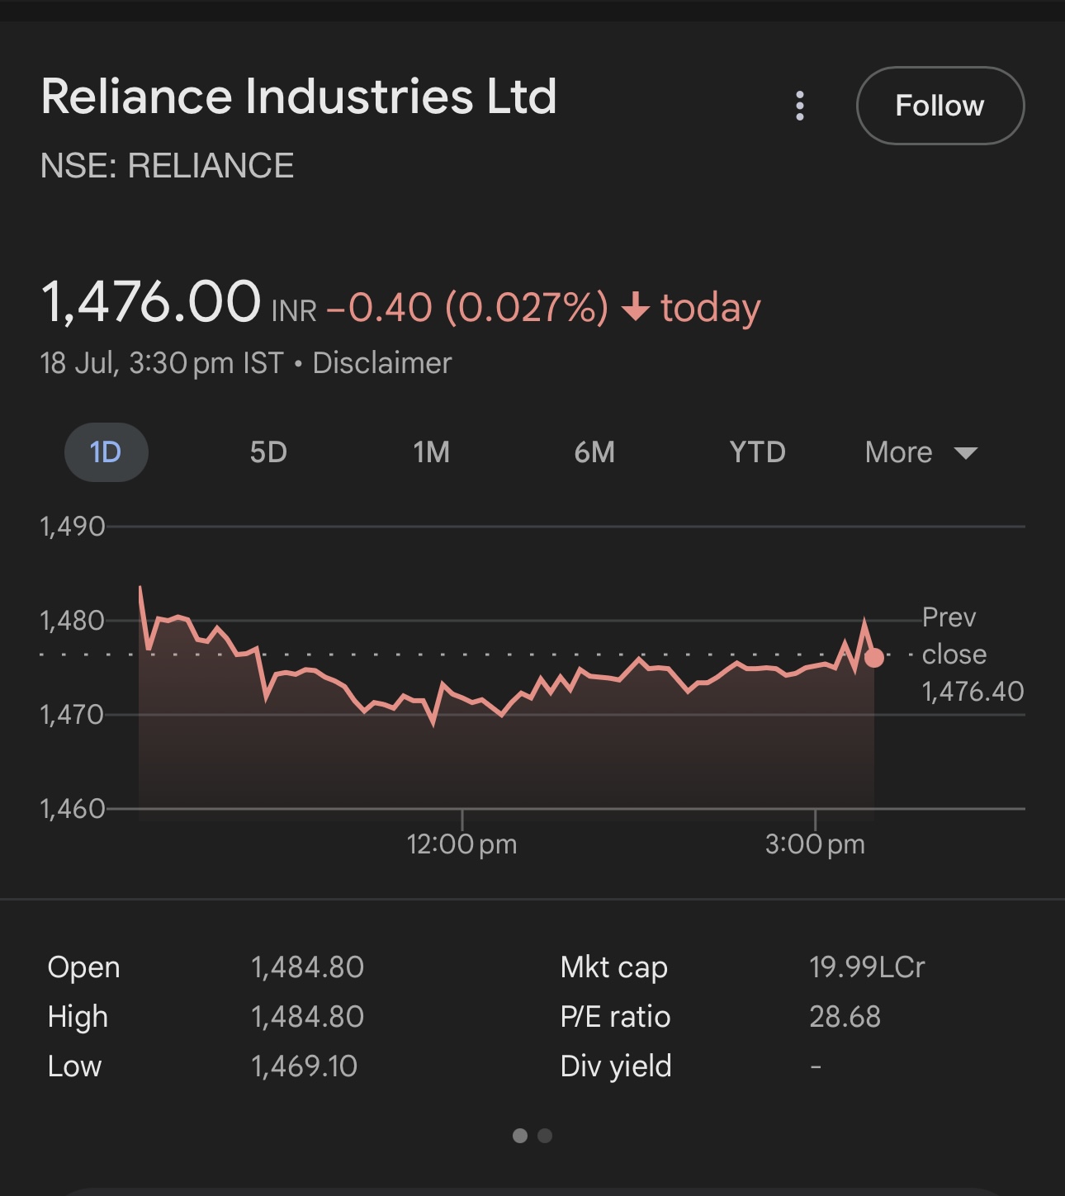Switch to the 5D chart range
Screen dimensions: 1065x1196
pos(268,452)
